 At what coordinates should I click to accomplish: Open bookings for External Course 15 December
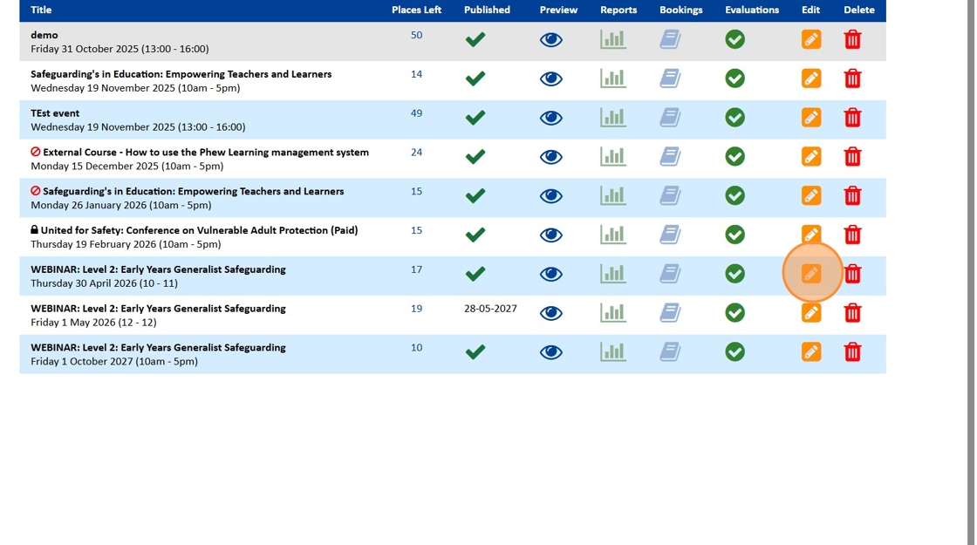(x=671, y=157)
